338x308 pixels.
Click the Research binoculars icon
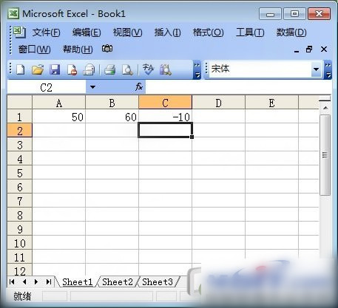click(x=166, y=70)
